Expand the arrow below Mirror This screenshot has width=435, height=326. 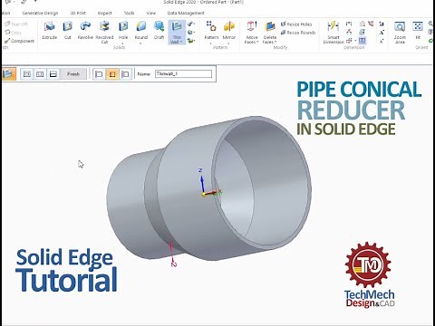point(228,43)
